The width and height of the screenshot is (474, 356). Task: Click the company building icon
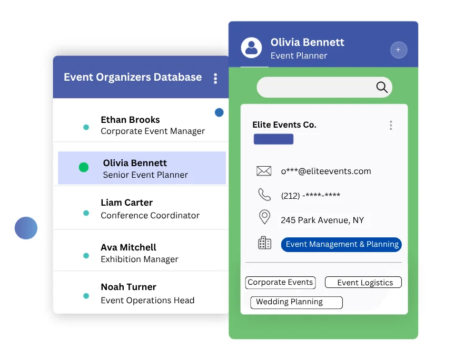point(264,243)
